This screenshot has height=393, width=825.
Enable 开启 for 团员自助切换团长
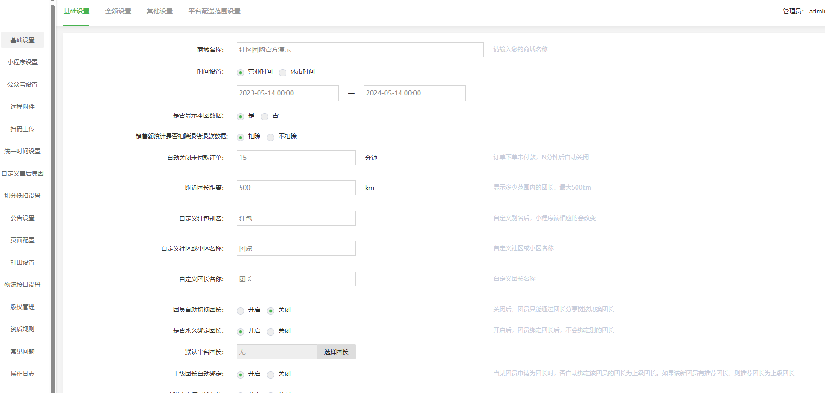(241, 311)
